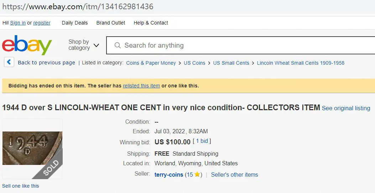Image resolution: width=375 pixels, height=193 pixels.
Task: Click the search magnifier icon
Action: click(118, 45)
